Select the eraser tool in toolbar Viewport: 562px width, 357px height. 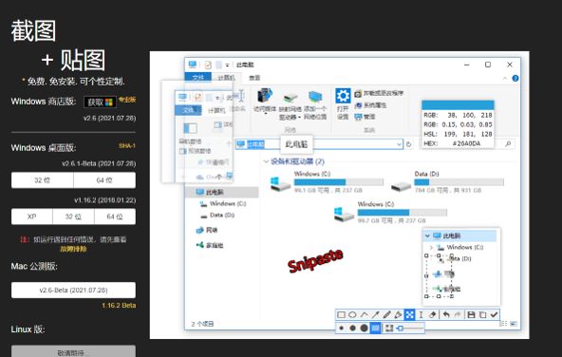coord(433,315)
